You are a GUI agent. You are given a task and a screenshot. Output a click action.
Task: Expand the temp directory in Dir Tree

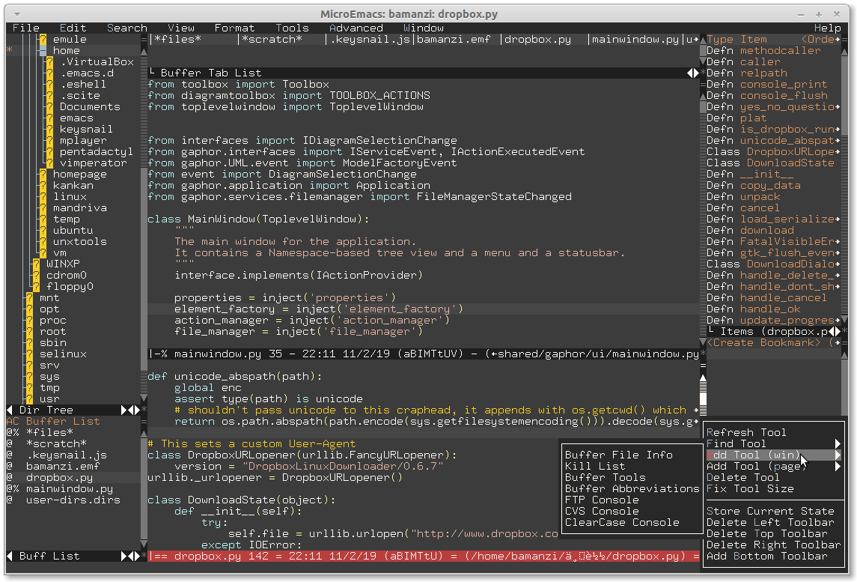click(x=43, y=219)
